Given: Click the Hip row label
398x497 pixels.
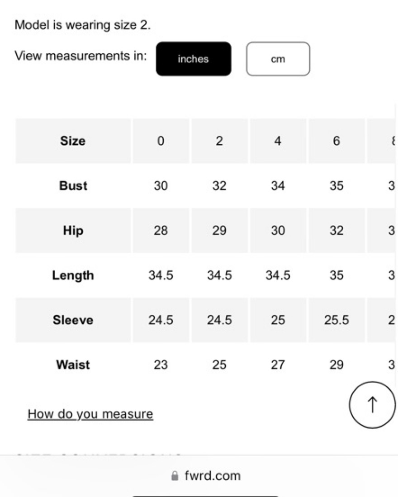Looking at the screenshot, I should tap(73, 231).
